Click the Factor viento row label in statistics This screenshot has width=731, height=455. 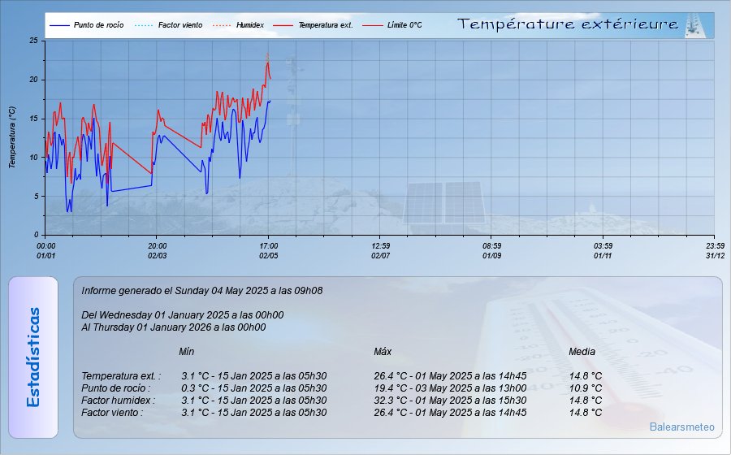(x=112, y=412)
